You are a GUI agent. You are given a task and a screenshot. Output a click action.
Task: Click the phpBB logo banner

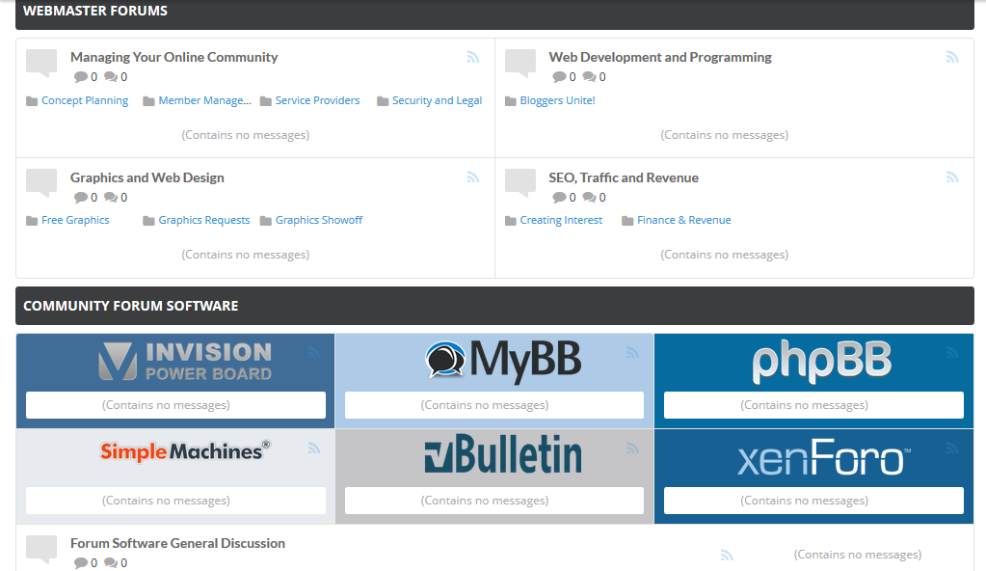tap(821, 362)
